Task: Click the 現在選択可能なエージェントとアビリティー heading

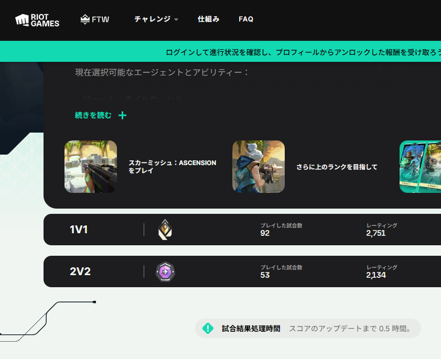Action: click(x=162, y=72)
